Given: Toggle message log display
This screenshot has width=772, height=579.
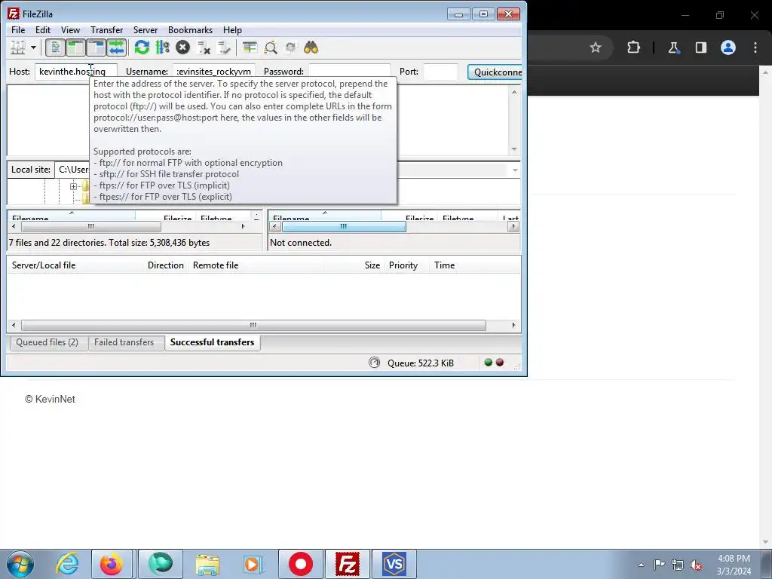Looking at the screenshot, I should click(56, 47).
